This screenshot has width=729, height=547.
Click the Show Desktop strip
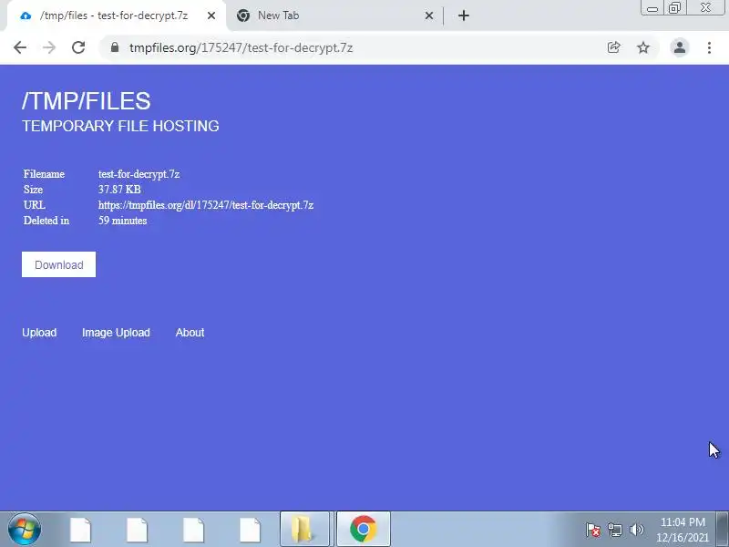pyautogui.click(x=722, y=530)
